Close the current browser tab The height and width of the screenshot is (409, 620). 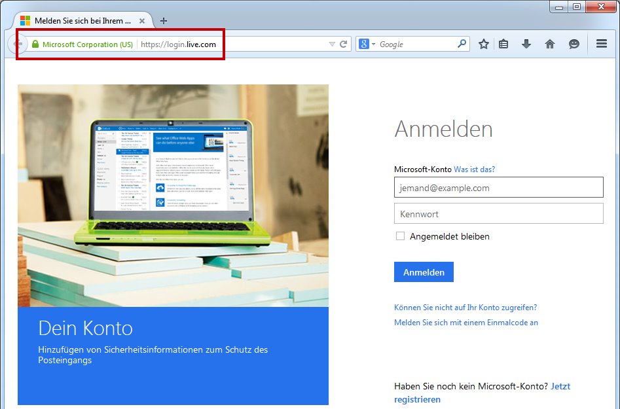point(142,21)
